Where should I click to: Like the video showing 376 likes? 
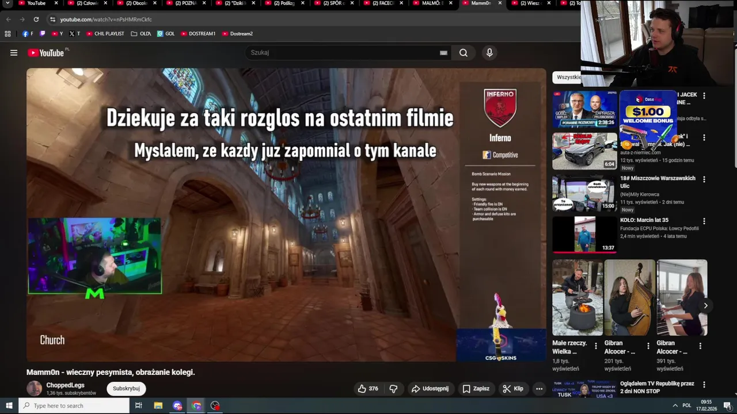pyautogui.click(x=368, y=389)
